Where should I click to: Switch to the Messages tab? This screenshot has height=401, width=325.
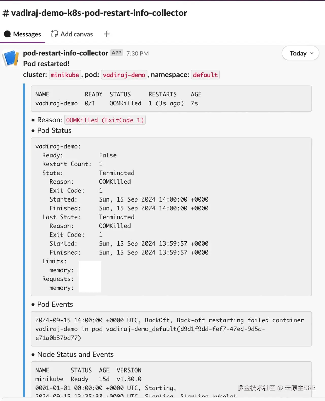(x=23, y=34)
